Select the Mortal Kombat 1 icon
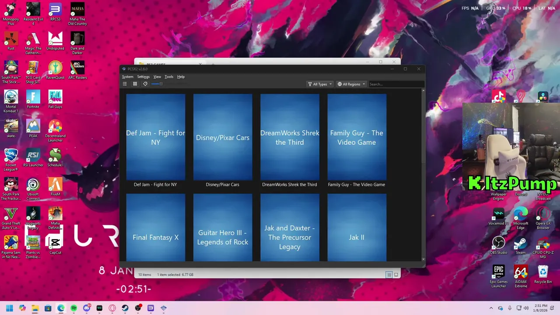This screenshot has height=315, width=560. [11, 101]
